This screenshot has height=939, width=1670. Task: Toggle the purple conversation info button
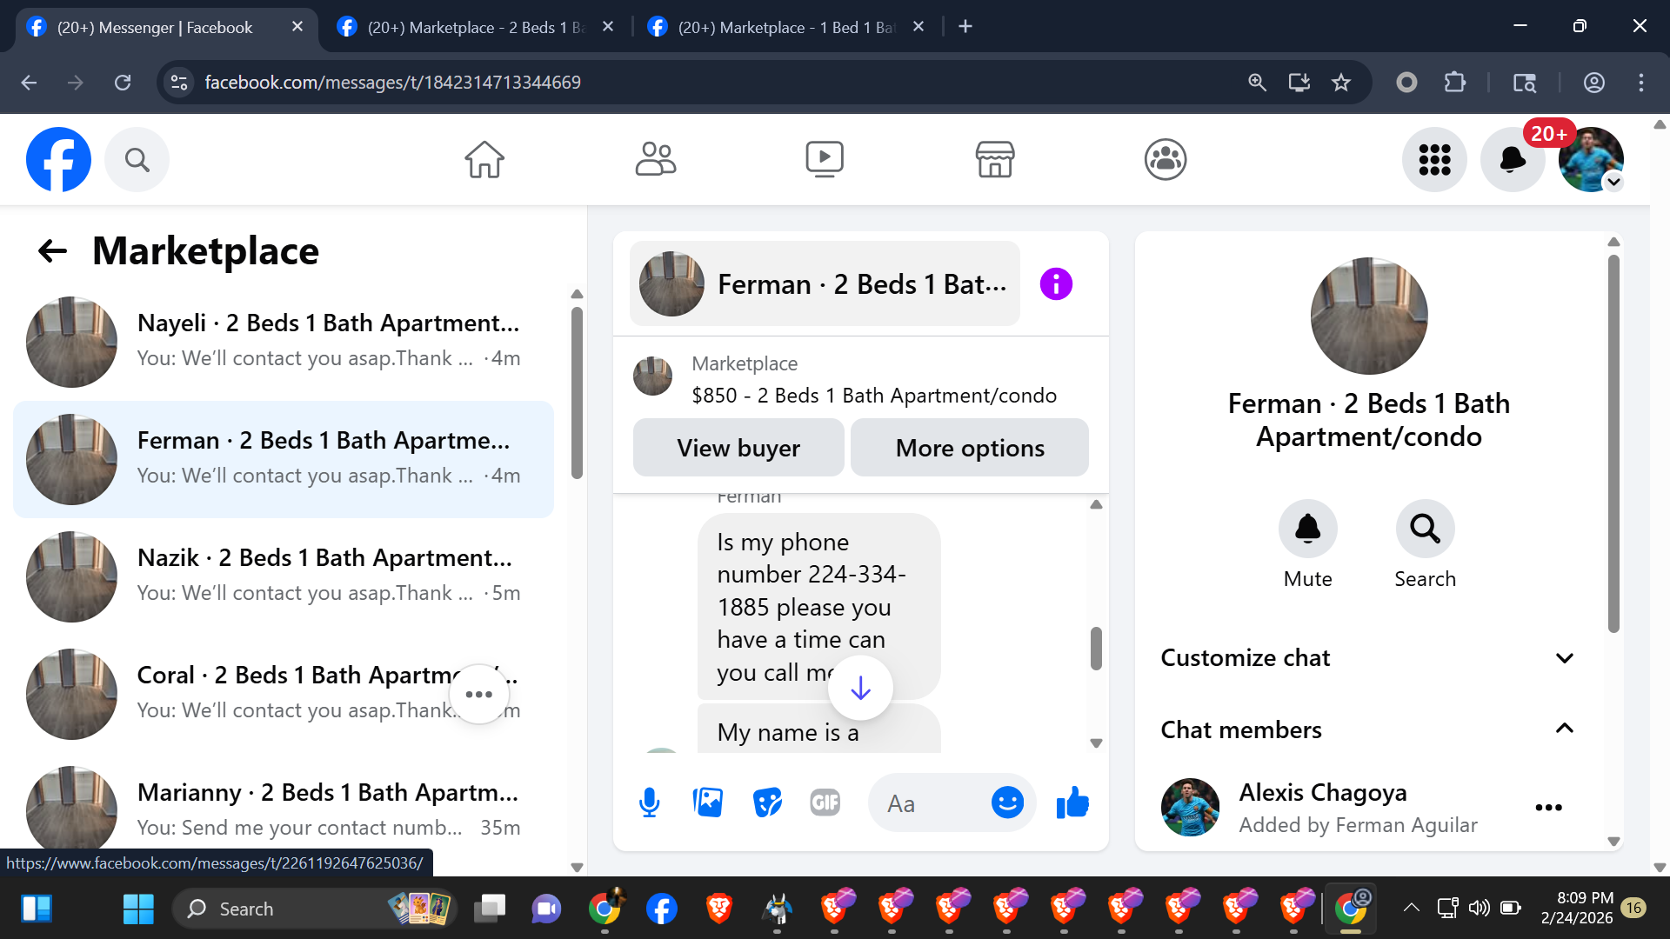(1056, 284)
